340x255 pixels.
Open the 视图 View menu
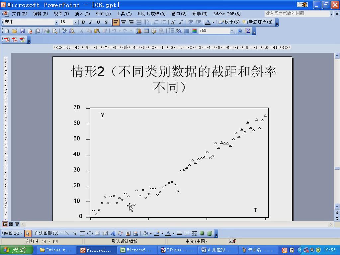point(61,14)
